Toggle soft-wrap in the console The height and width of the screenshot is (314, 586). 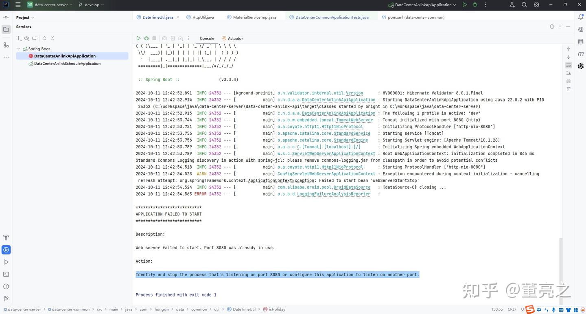[569, 65]
